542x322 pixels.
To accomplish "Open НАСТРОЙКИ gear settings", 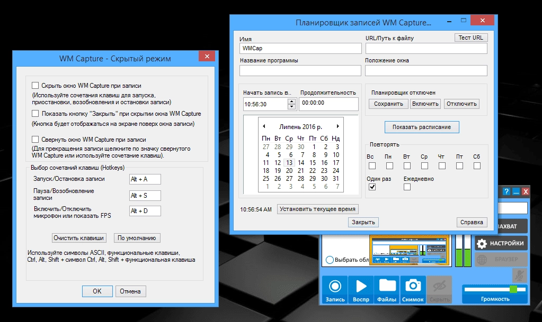I will (x=501, y=243).
